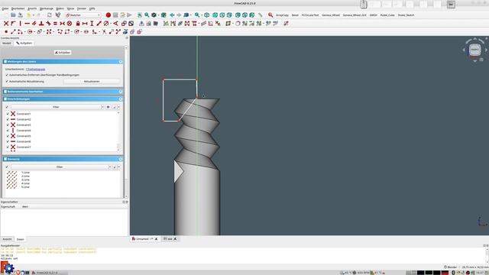Uncheck the Constraint2 checkbox
The image size is (489, 275).
8,119
